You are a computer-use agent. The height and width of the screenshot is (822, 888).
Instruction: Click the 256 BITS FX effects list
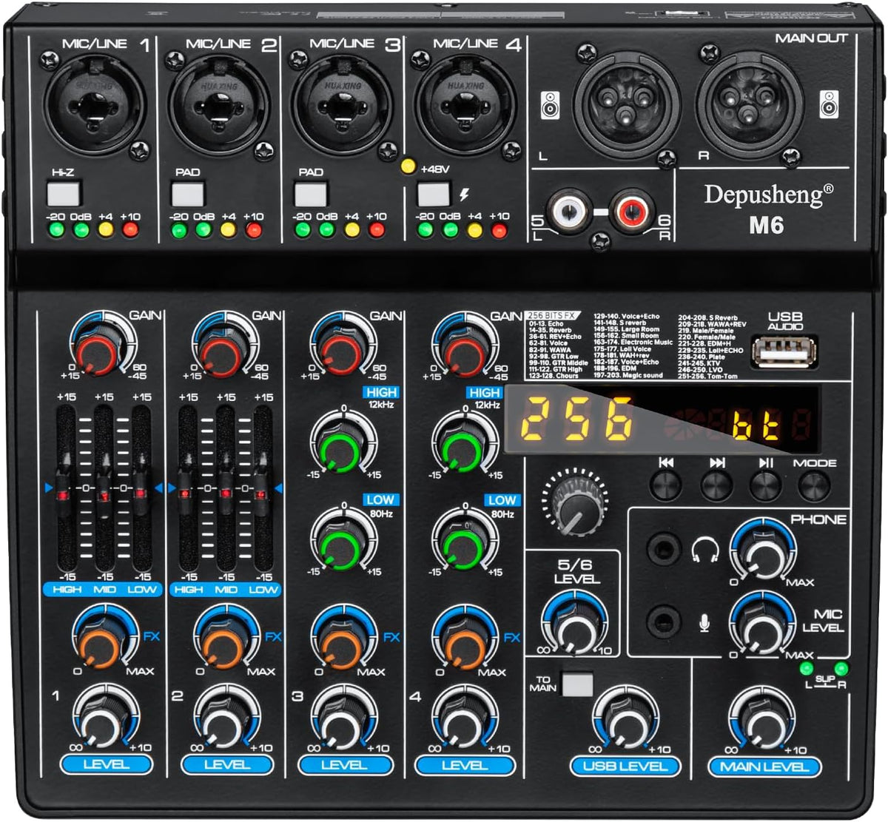click(638, 346)
